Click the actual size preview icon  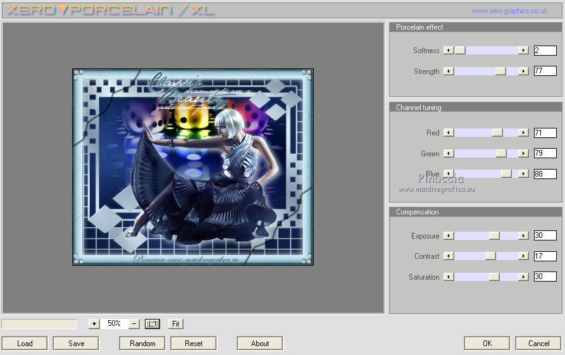coord(152,323)
